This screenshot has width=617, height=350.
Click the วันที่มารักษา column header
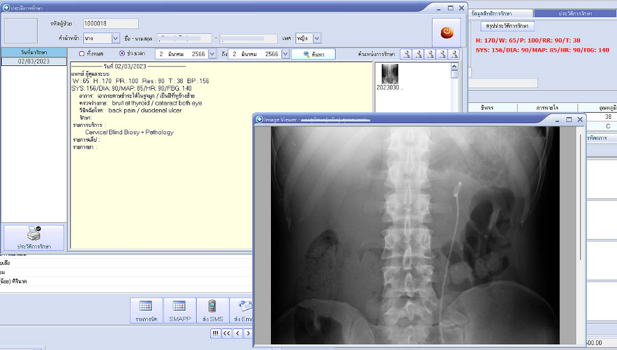pos(34,52)
